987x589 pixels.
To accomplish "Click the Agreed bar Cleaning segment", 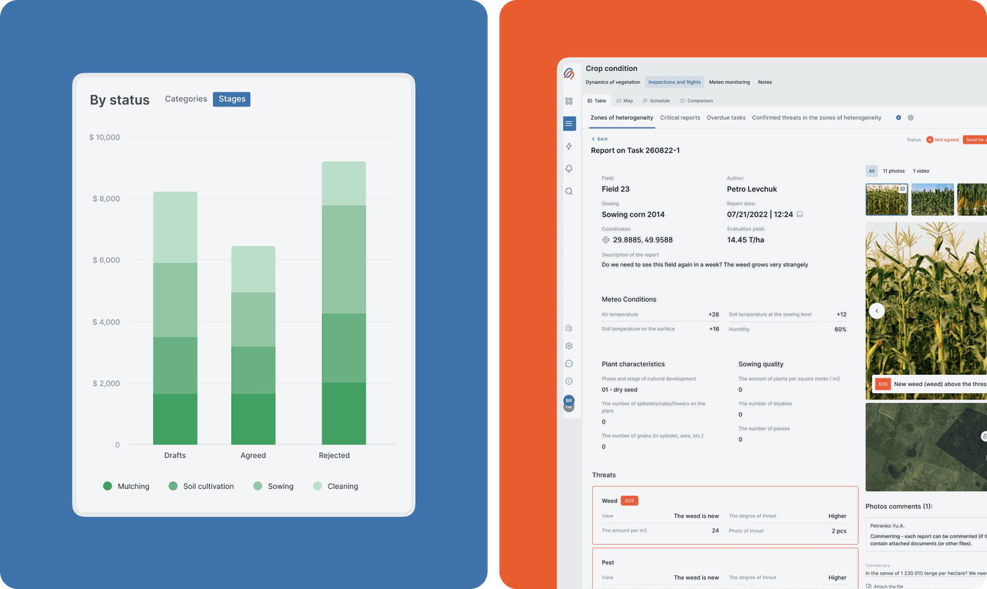I will coord(253,269).
